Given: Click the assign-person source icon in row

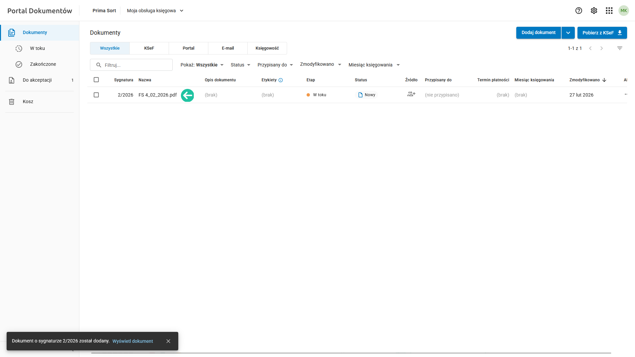Looking at the screenshot, I should [411, 94].
